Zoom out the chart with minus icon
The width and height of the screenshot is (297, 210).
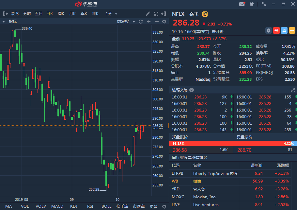(157, 22)
